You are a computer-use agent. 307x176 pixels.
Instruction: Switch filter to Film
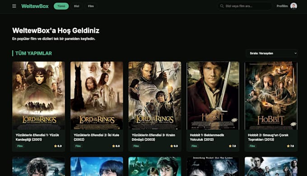click(x=91, y=6)
